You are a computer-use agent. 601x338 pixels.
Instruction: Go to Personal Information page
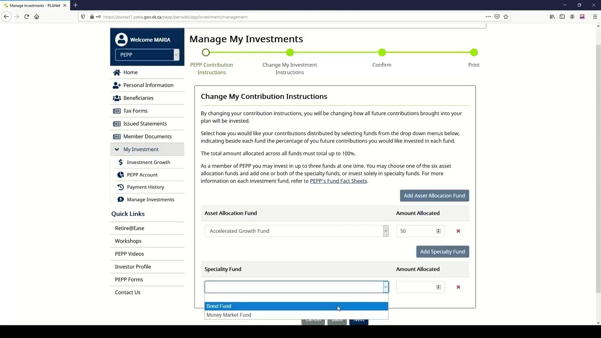tap(148, 85)
